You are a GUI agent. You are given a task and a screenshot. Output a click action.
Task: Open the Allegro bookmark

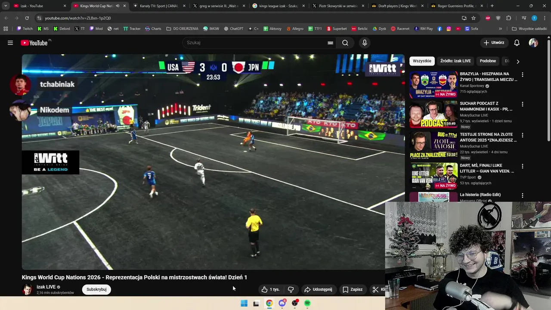pyautogui.click(x=294, y=29)
